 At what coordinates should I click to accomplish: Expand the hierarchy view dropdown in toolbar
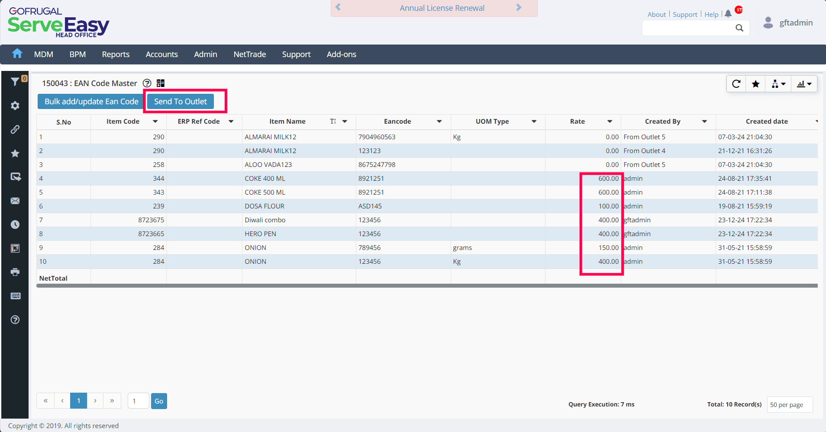778,84
